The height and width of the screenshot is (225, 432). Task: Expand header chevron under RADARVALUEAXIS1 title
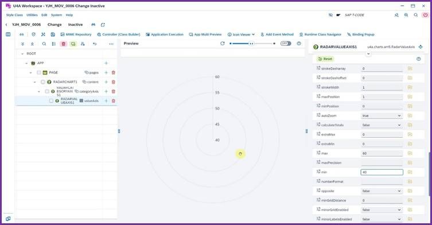click(368, 54)
